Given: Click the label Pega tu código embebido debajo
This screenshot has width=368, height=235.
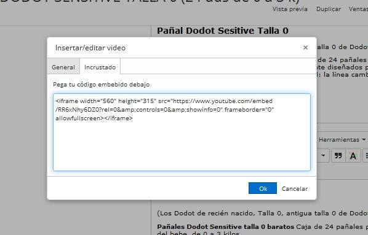Looking at the screenshot, I should pyautogui.click(x=101, y=85).
